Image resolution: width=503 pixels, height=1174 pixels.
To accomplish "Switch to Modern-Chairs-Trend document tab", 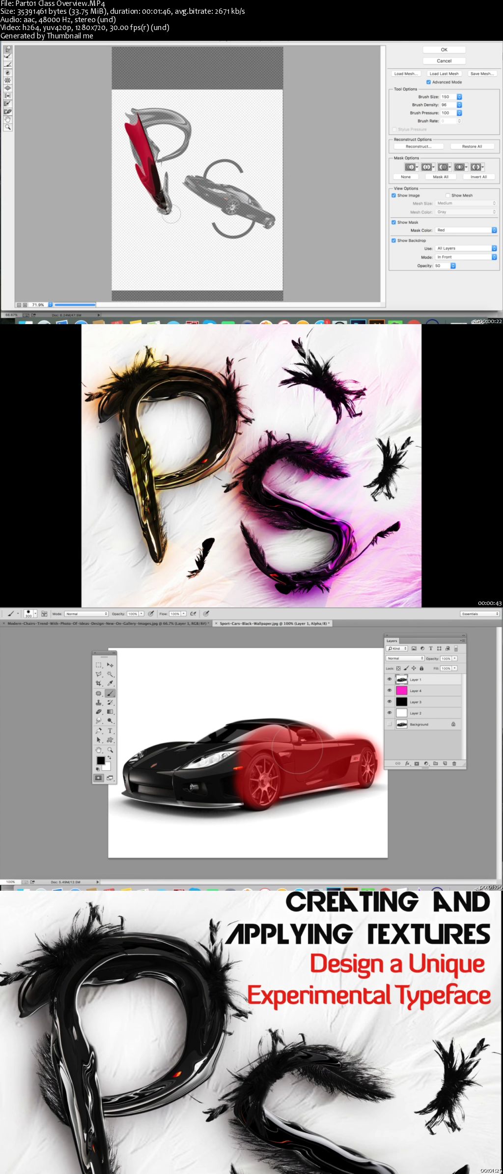I will 106,624.
